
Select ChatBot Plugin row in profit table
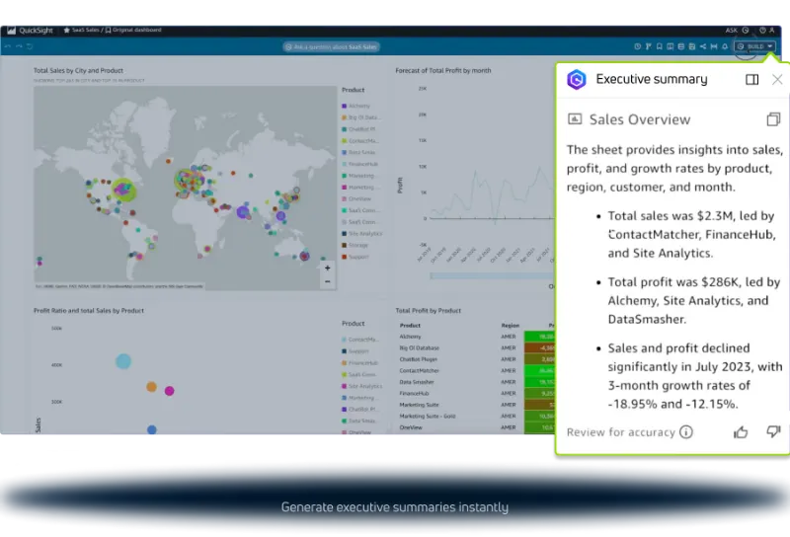click(476, 359)
